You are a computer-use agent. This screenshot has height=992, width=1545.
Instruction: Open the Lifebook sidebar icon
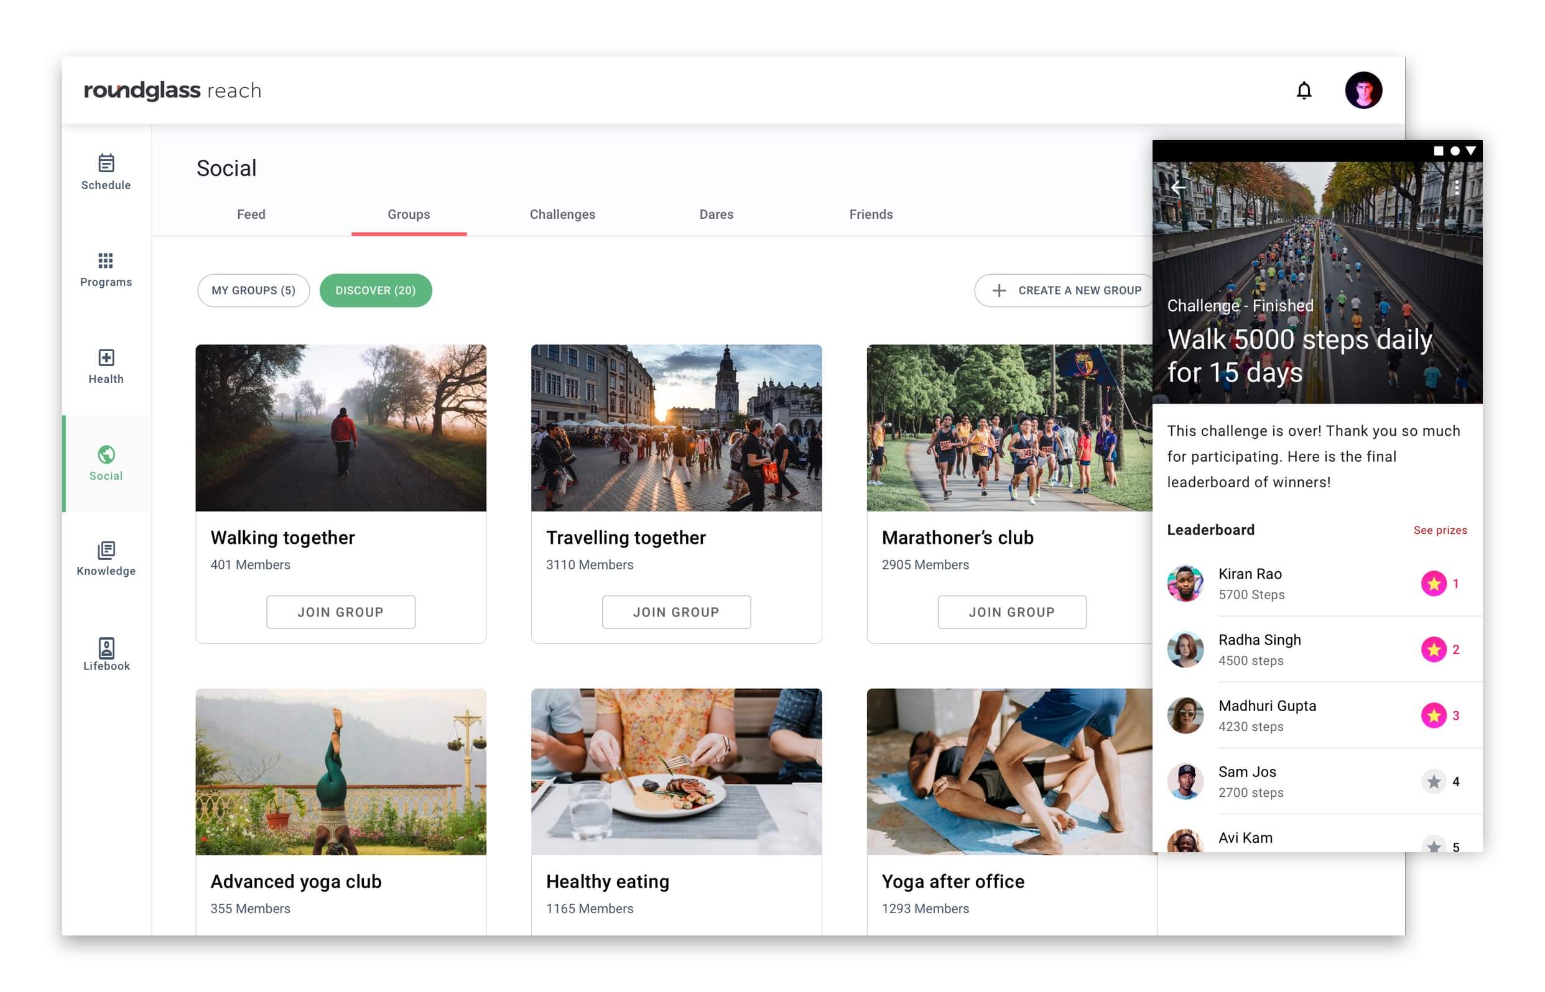coord(106,647)
